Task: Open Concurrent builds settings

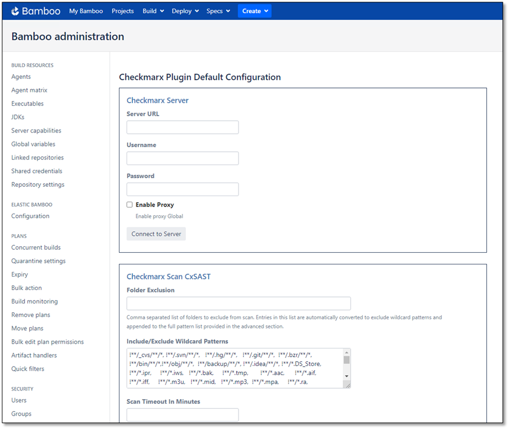Action: click(x=36, y=247)
